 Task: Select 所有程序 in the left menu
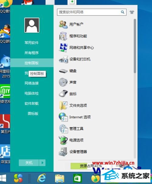(32, 53)
